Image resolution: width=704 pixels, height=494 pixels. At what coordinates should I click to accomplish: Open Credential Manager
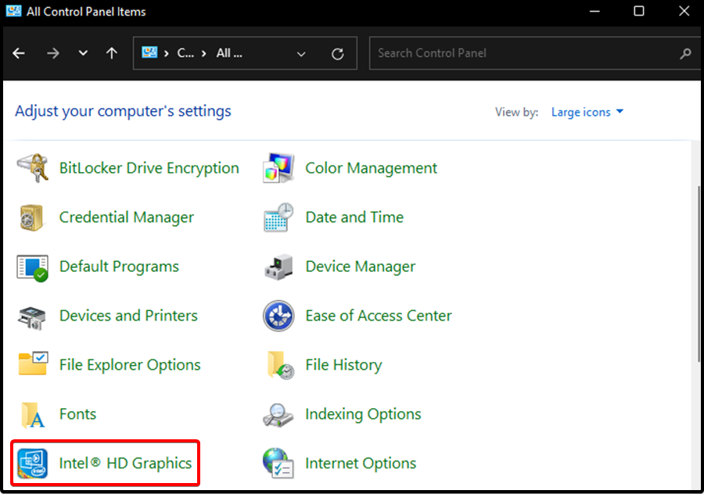point(126,217)
